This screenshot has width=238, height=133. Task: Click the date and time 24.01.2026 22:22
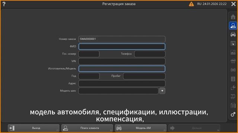215,4
